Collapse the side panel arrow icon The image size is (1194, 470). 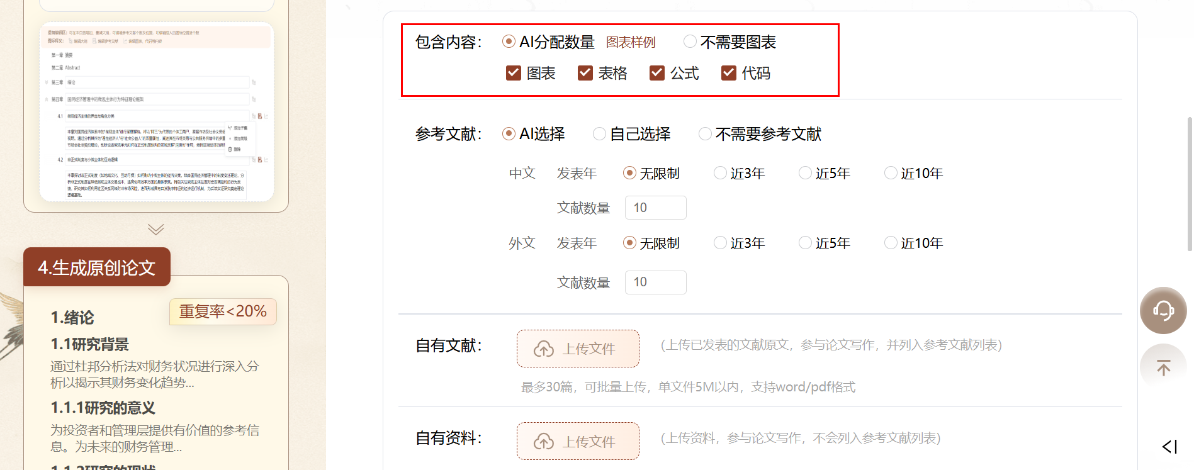[x=1169, y=447]
